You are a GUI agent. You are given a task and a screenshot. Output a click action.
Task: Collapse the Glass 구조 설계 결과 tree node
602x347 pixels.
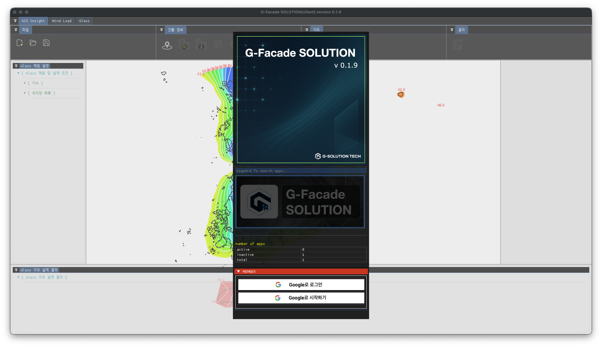coord(18,277)
